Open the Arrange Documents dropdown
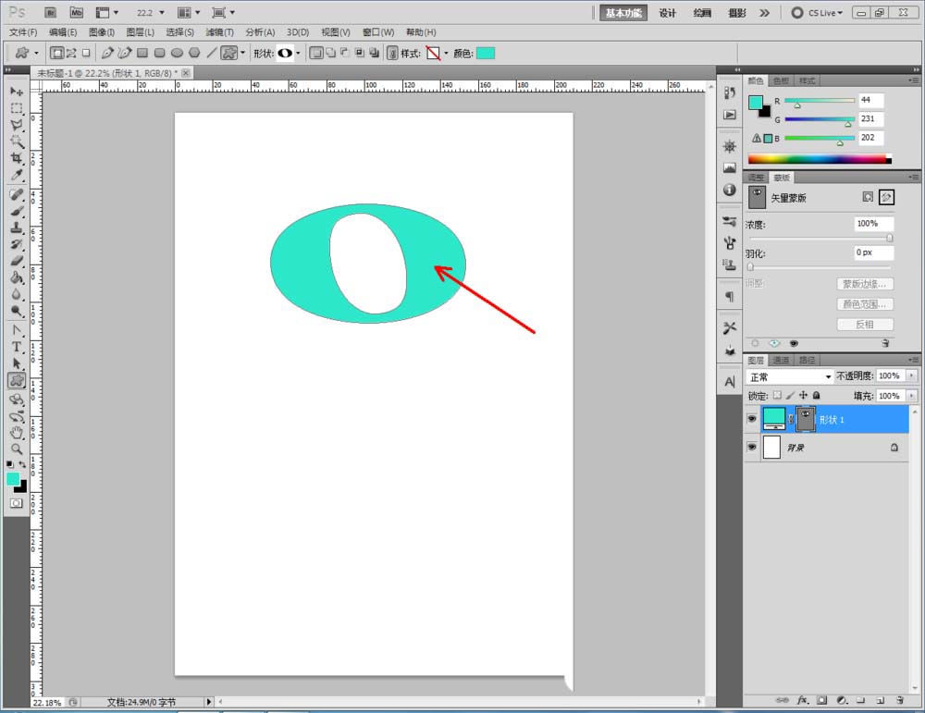 189,12
